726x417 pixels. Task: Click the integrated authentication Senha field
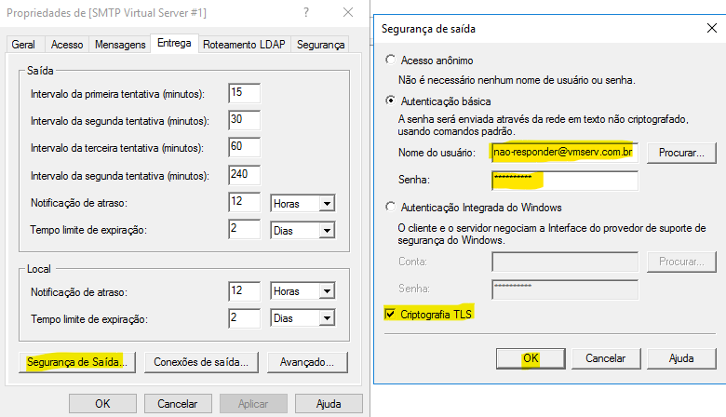click(x=565, y=289)
